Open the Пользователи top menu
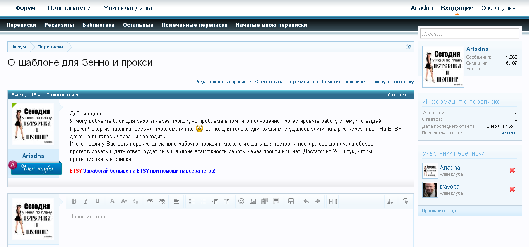The width and height of the screenshot is (529, 247). coord(70,8)
